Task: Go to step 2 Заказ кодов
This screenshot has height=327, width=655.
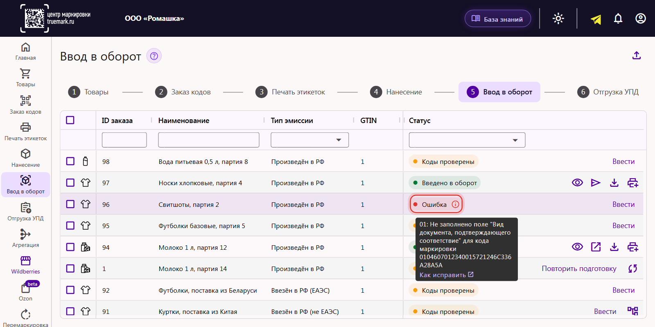Action: tap(183, 92)
